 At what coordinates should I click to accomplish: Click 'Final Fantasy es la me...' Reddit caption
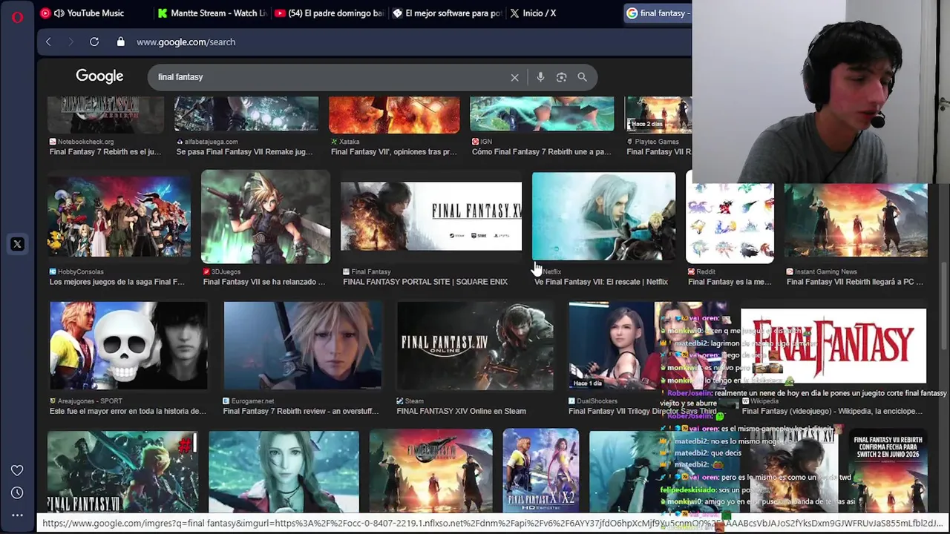tap(730, 282)
